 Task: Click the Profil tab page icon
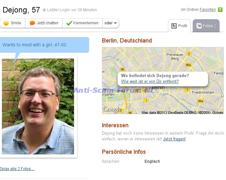pos(174,26)
